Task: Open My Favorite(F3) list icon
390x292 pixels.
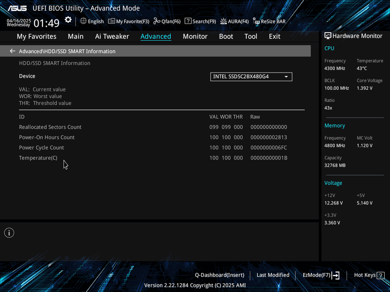Action: coord(111,21)
